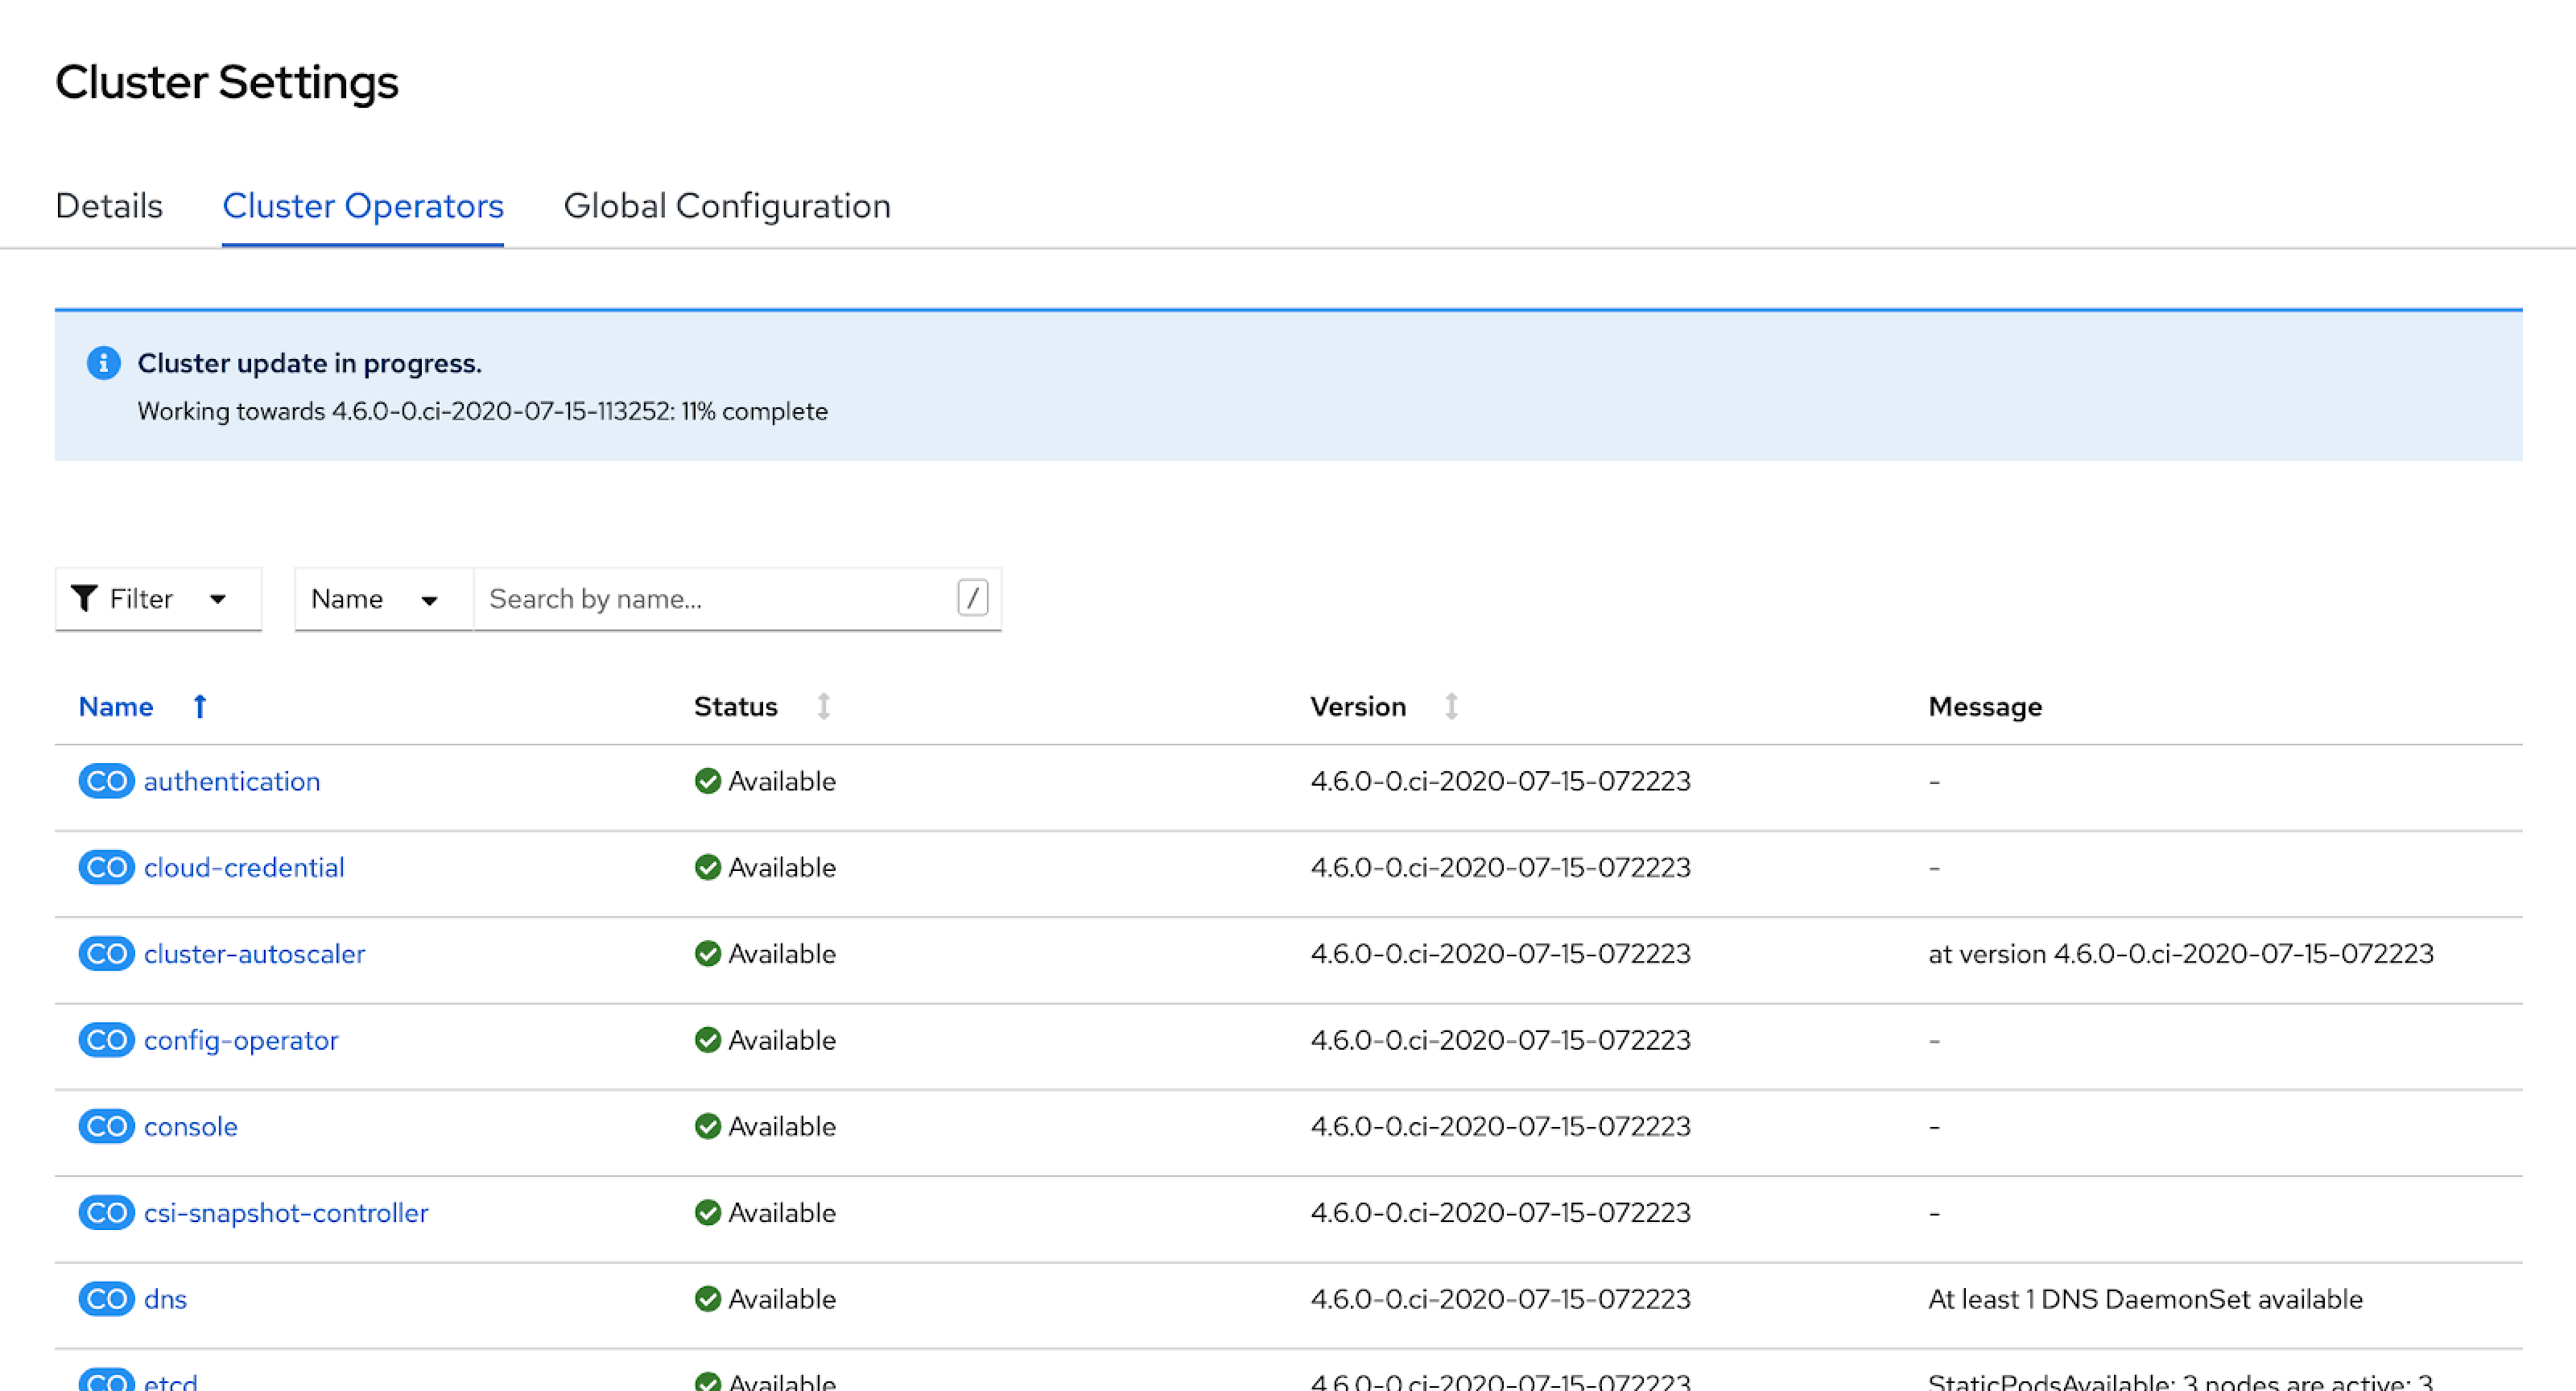Click the CO badge beside authentication

coord(107,781)
